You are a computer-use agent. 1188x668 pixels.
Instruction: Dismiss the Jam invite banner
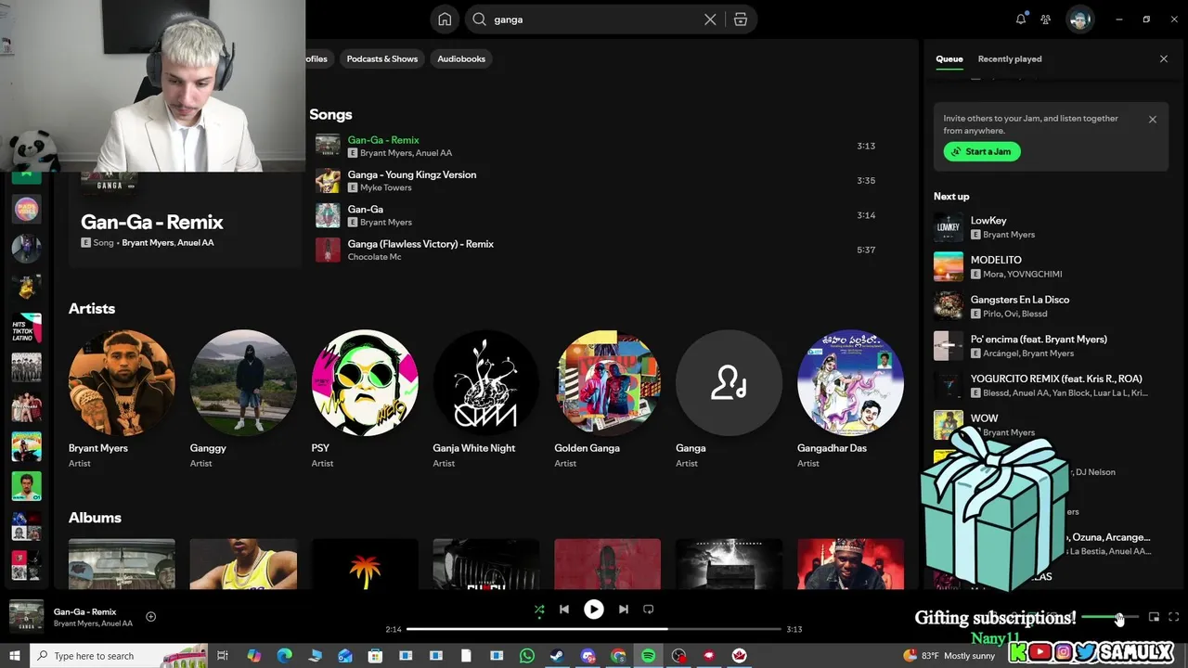point(1153,120)
